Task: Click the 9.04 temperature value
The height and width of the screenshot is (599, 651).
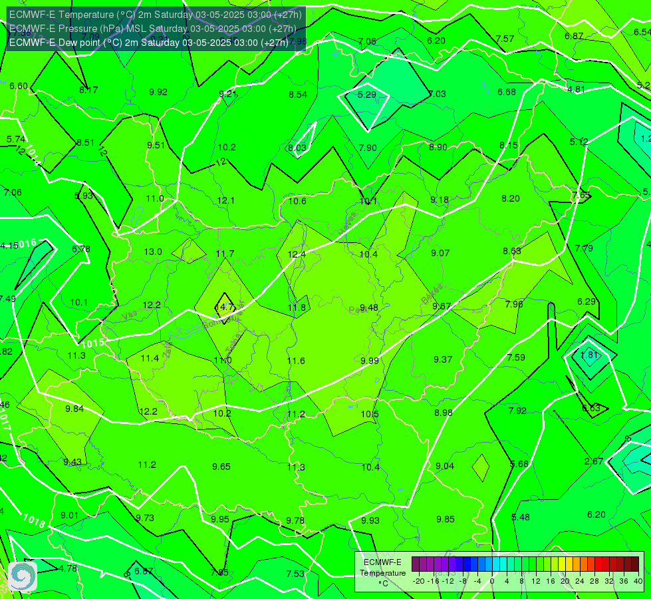Action: click(x=445, y=467)
